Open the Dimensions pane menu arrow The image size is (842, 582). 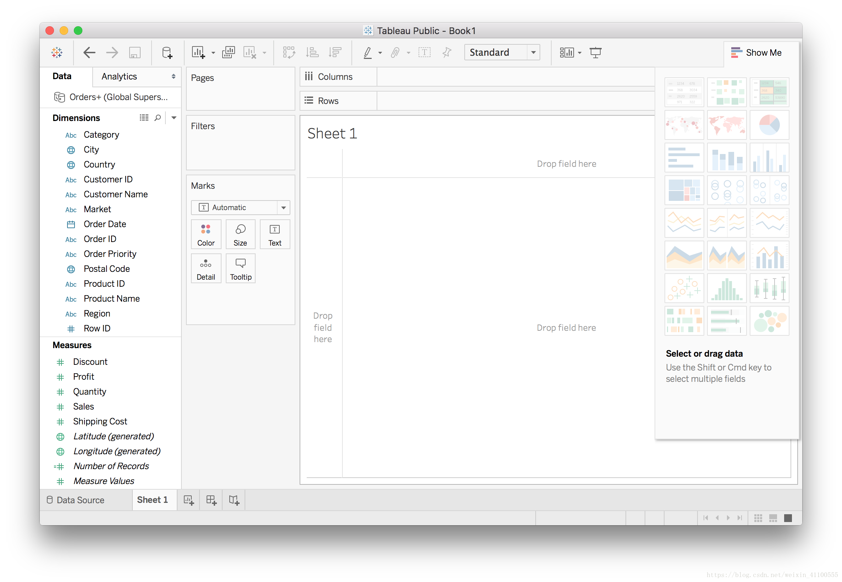[174, 118]
